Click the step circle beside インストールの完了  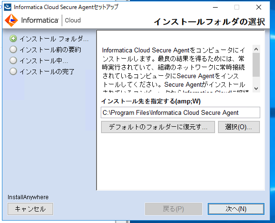coord(13,71)
